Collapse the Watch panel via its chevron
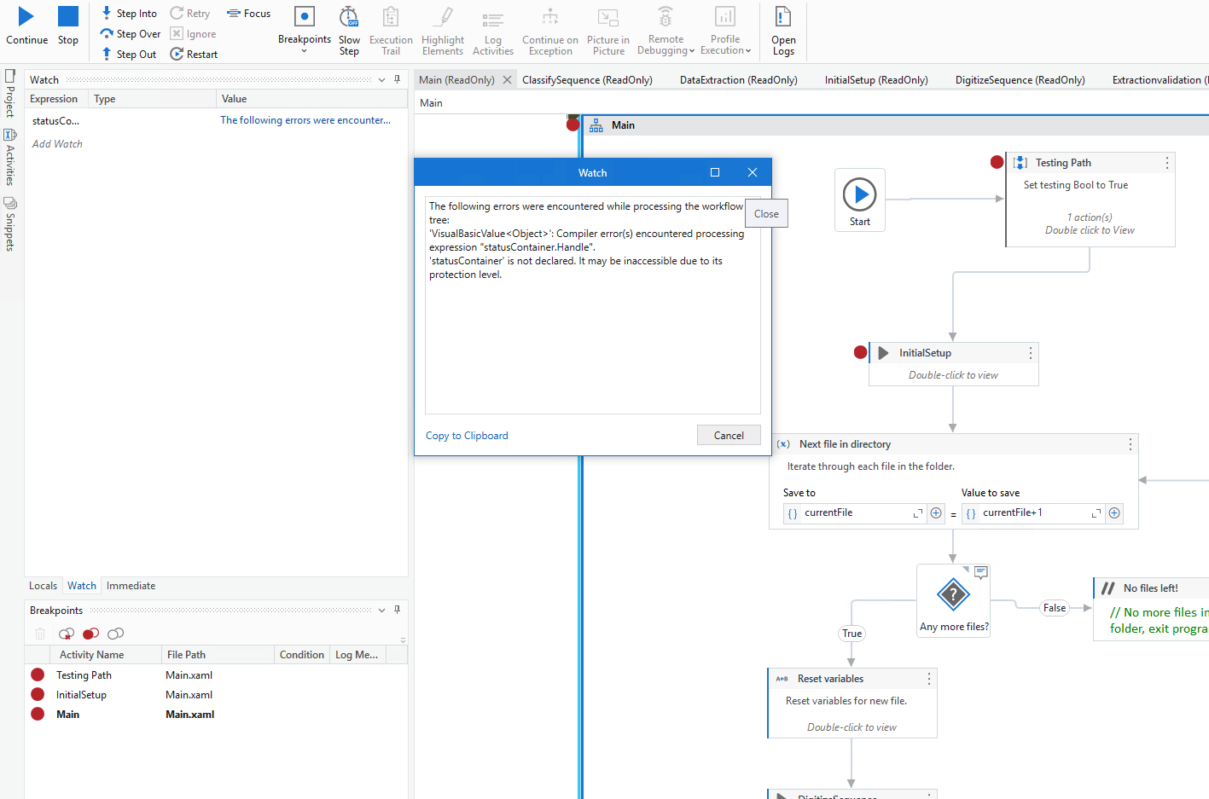The image size is (1209, 799). click(x=381, y=78)
